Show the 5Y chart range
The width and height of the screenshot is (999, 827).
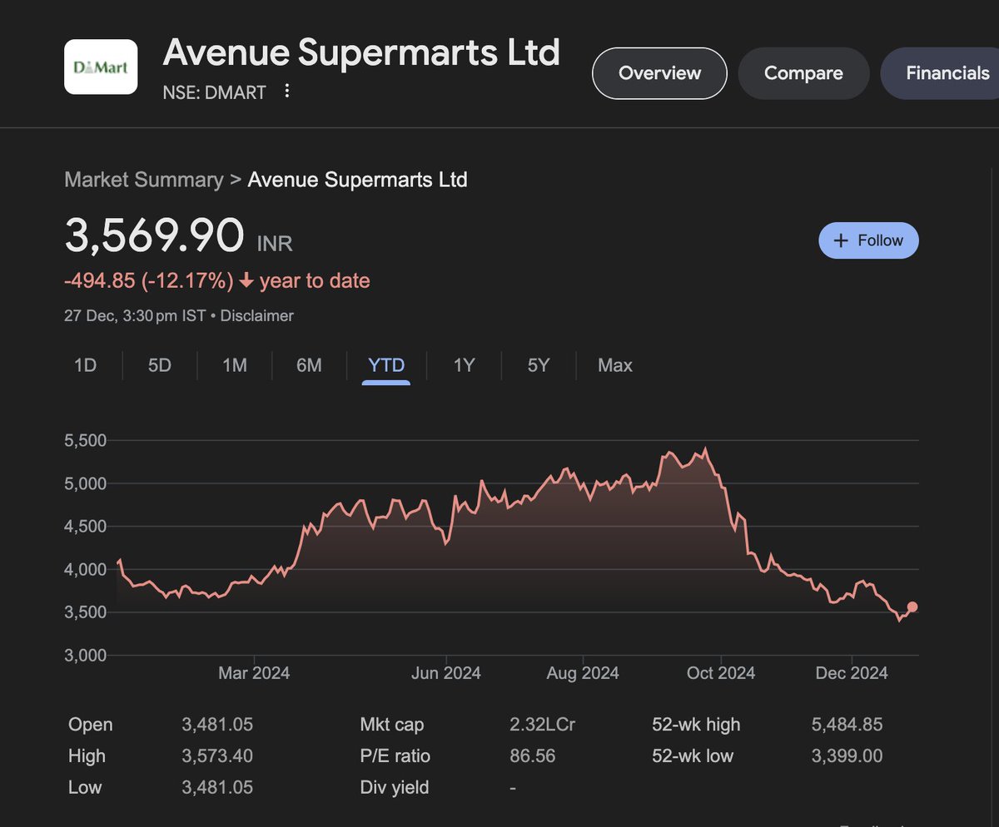click(539, 365)
